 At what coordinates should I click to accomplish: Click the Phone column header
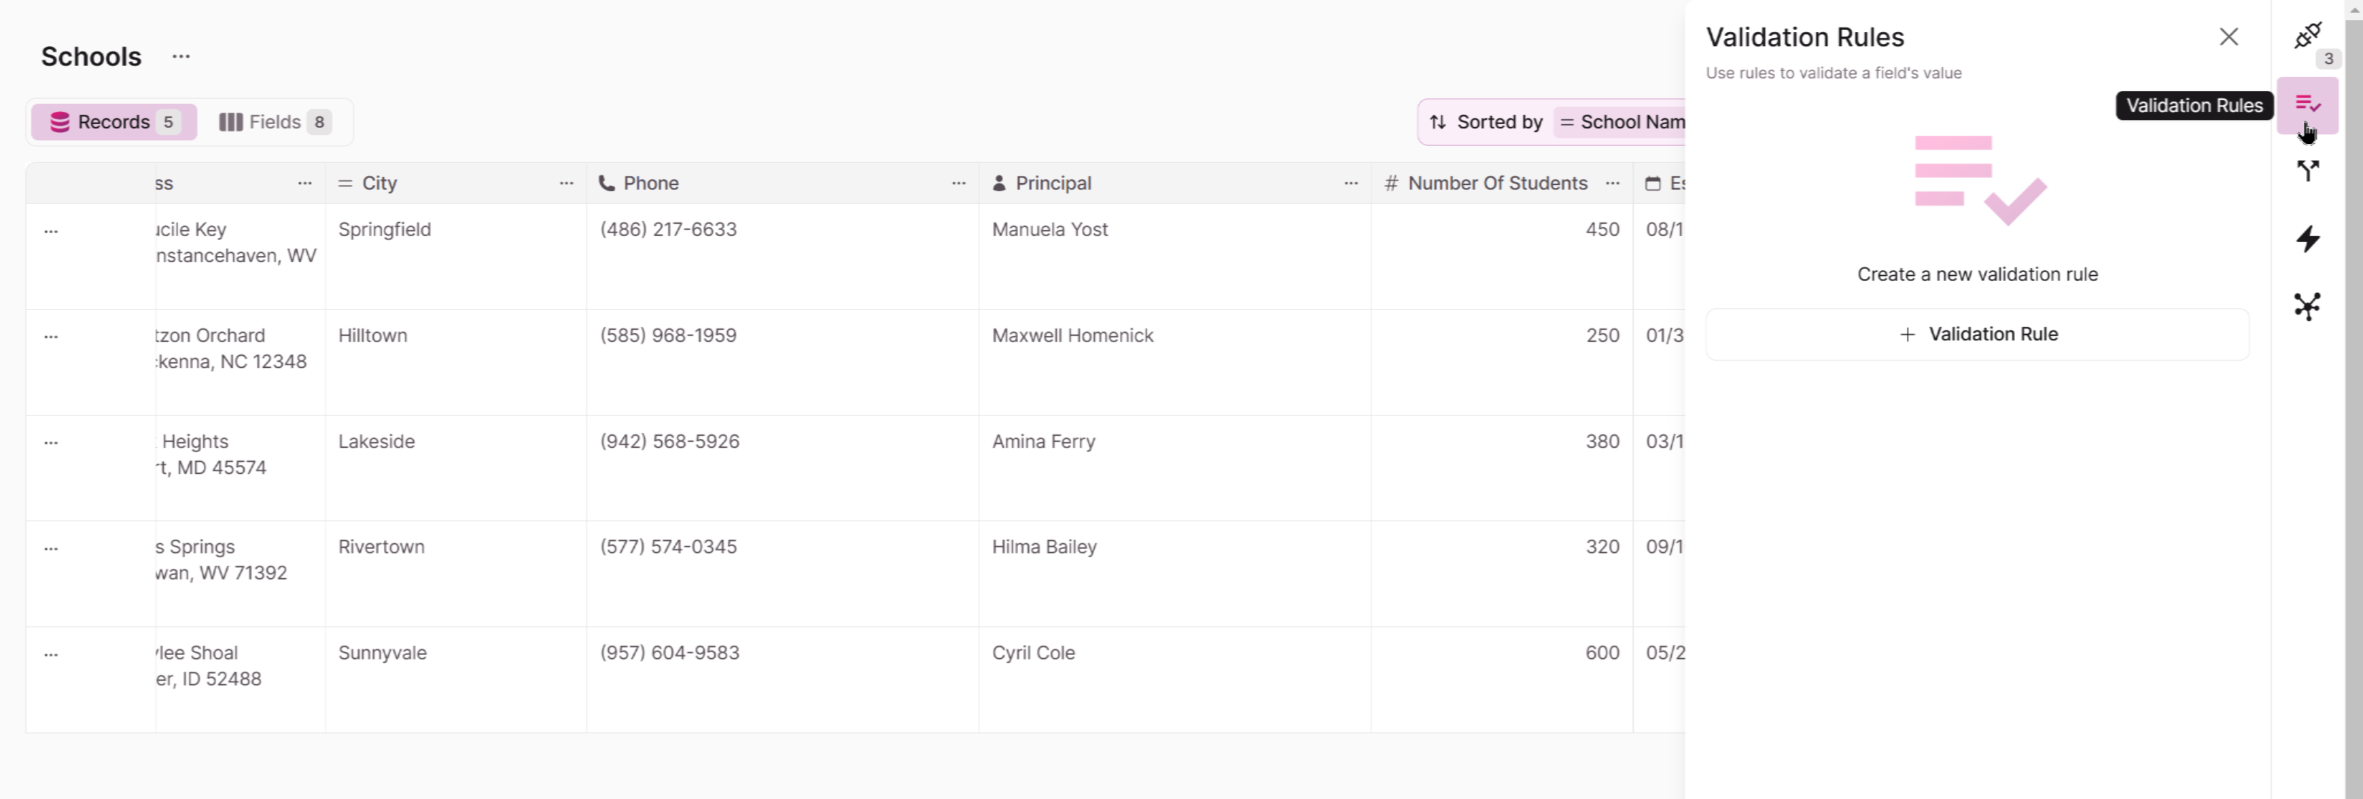(x=782, y=183)
